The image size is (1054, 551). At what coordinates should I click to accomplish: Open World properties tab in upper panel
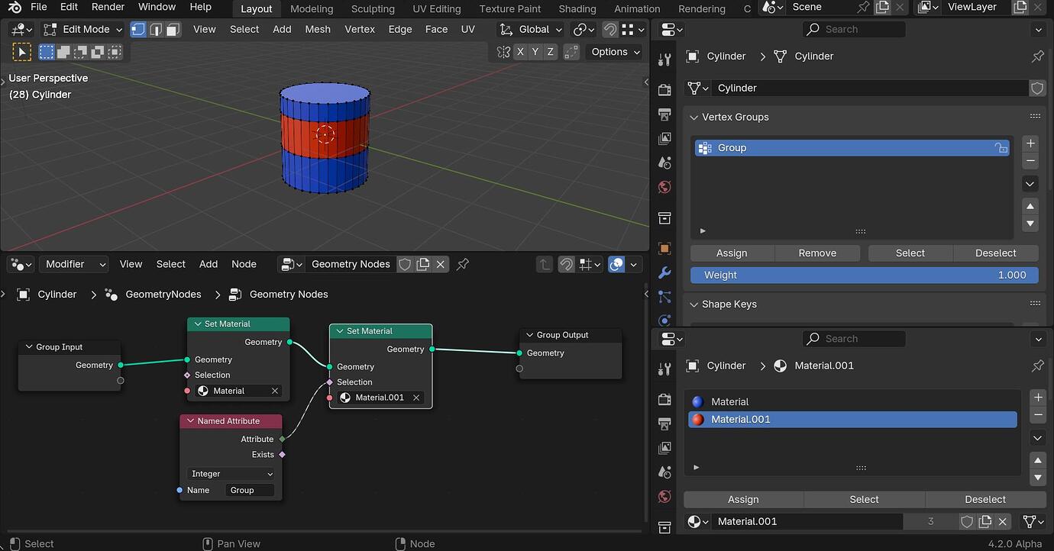664,188
